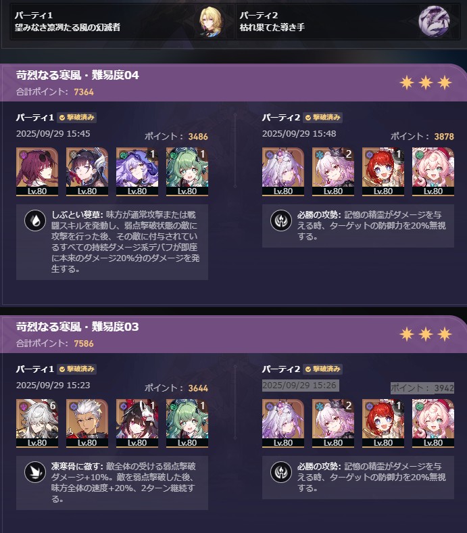This screenshot has height=533, width=467.
Task: Click the 撃破済み badge for 難易度03 パーティ2
Action: (322, 369)
